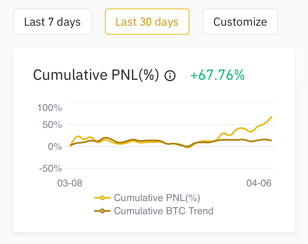Click the -50% y-axis label
Image resolution: width=308 pixels, height=244 pixels.
point(51,168)
